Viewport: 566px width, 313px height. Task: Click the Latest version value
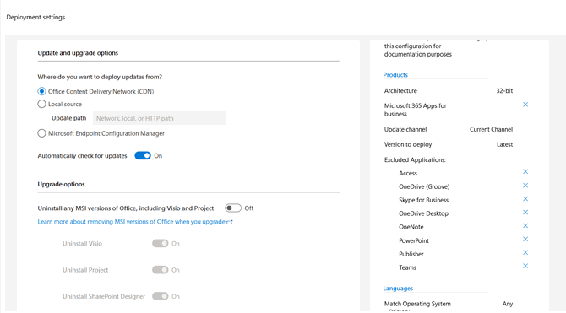(x=504, y=144)
